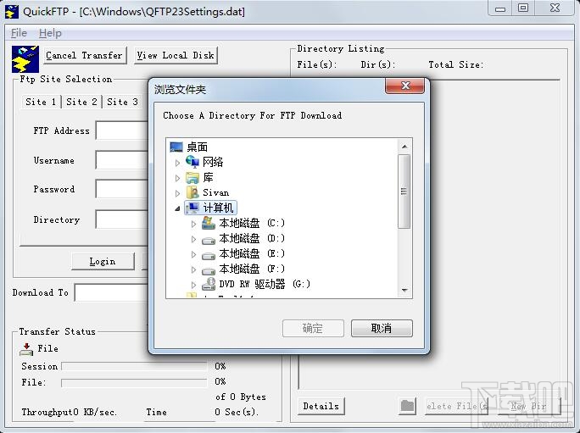Click into the Password field

coord(122,189)
